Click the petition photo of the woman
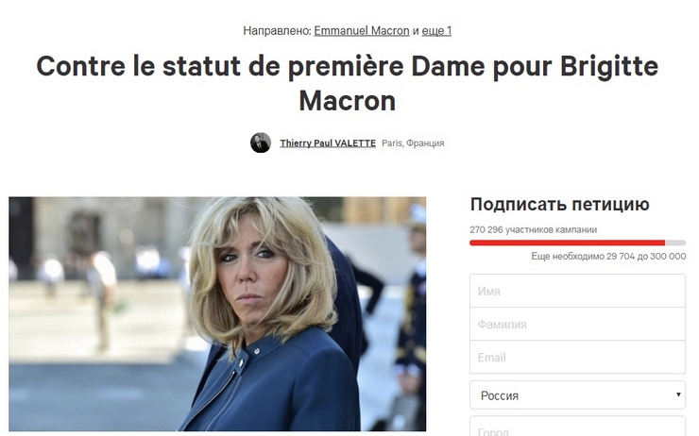This screenshot has height=436, width=699. coord(217,314)
